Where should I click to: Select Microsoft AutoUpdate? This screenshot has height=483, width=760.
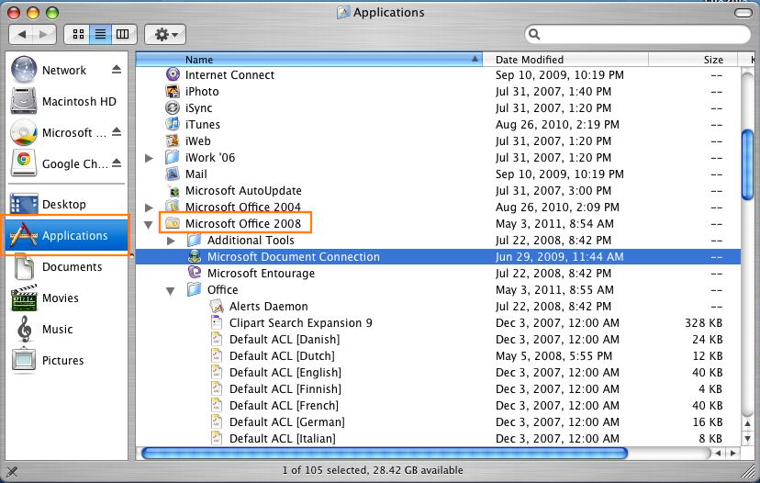pyautogui.click(x=233, y=190)
